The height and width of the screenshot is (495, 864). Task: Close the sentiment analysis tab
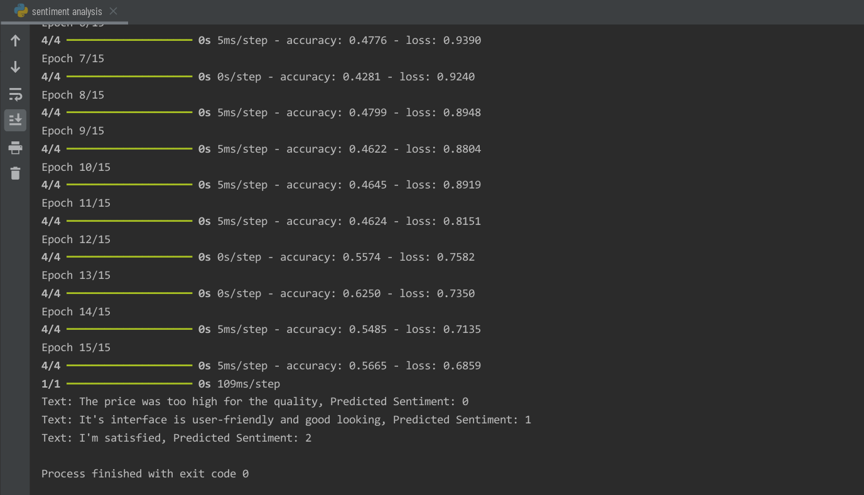(x=113, y=11)
